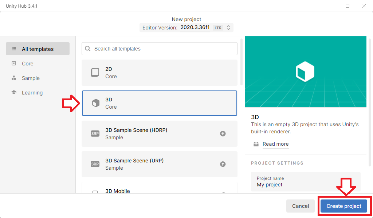Open the Sample templates category
Viewport: 373px width, 218px height.
click(x=31, y=78)
